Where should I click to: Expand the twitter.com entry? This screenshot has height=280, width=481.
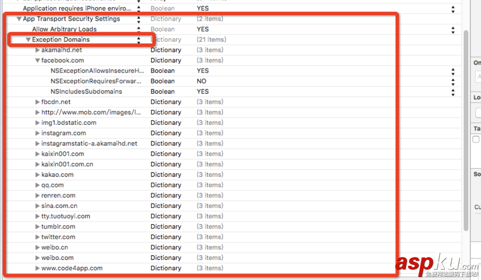37,237
